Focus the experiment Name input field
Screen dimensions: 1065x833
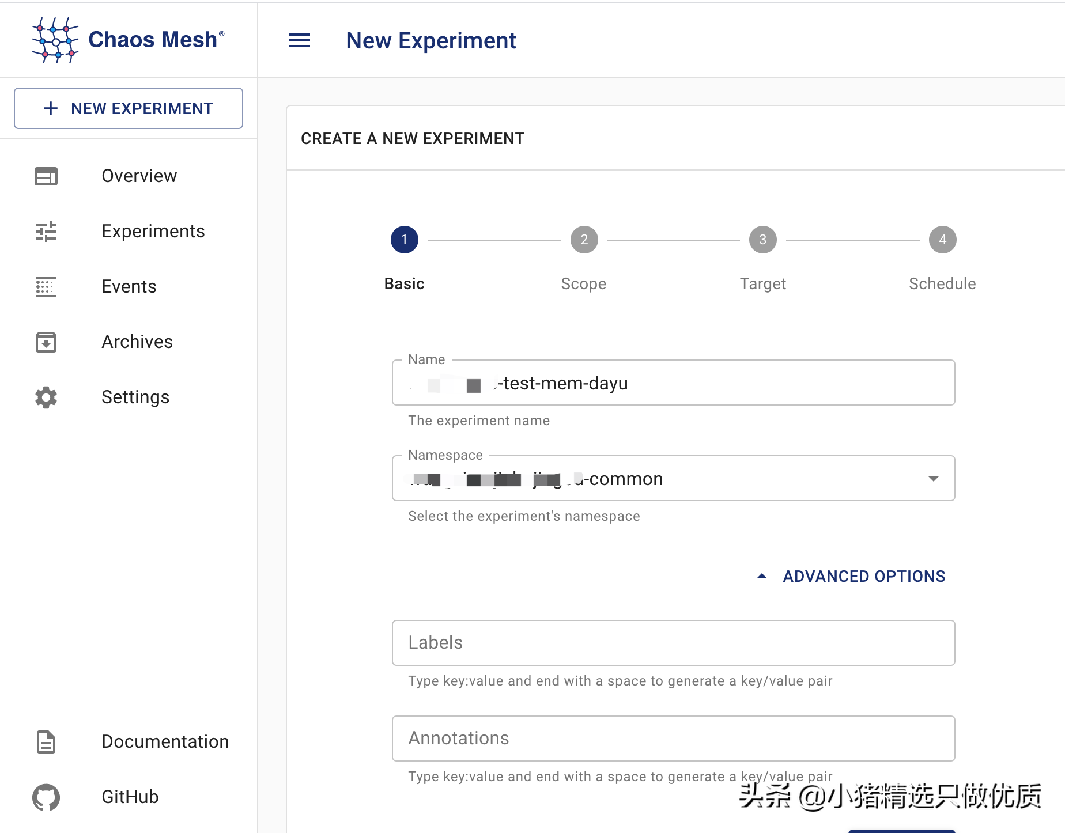(x=674, y=383)
